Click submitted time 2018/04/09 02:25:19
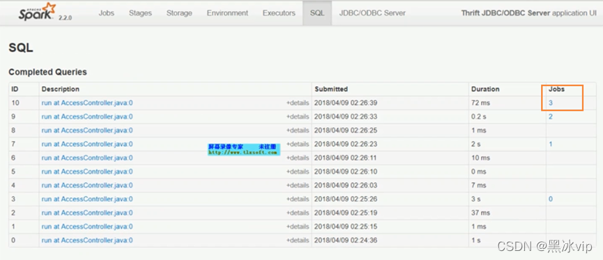 pyautogui.click(x=346, y=213)
